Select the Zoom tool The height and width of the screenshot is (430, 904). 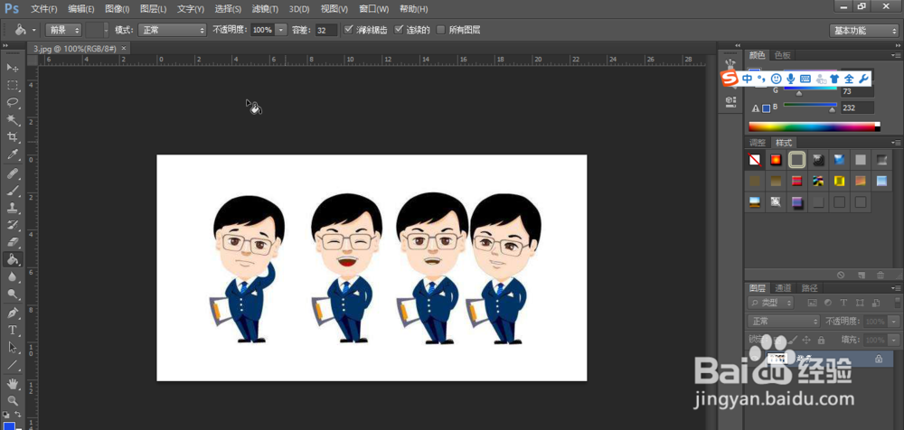click(13, 400)
